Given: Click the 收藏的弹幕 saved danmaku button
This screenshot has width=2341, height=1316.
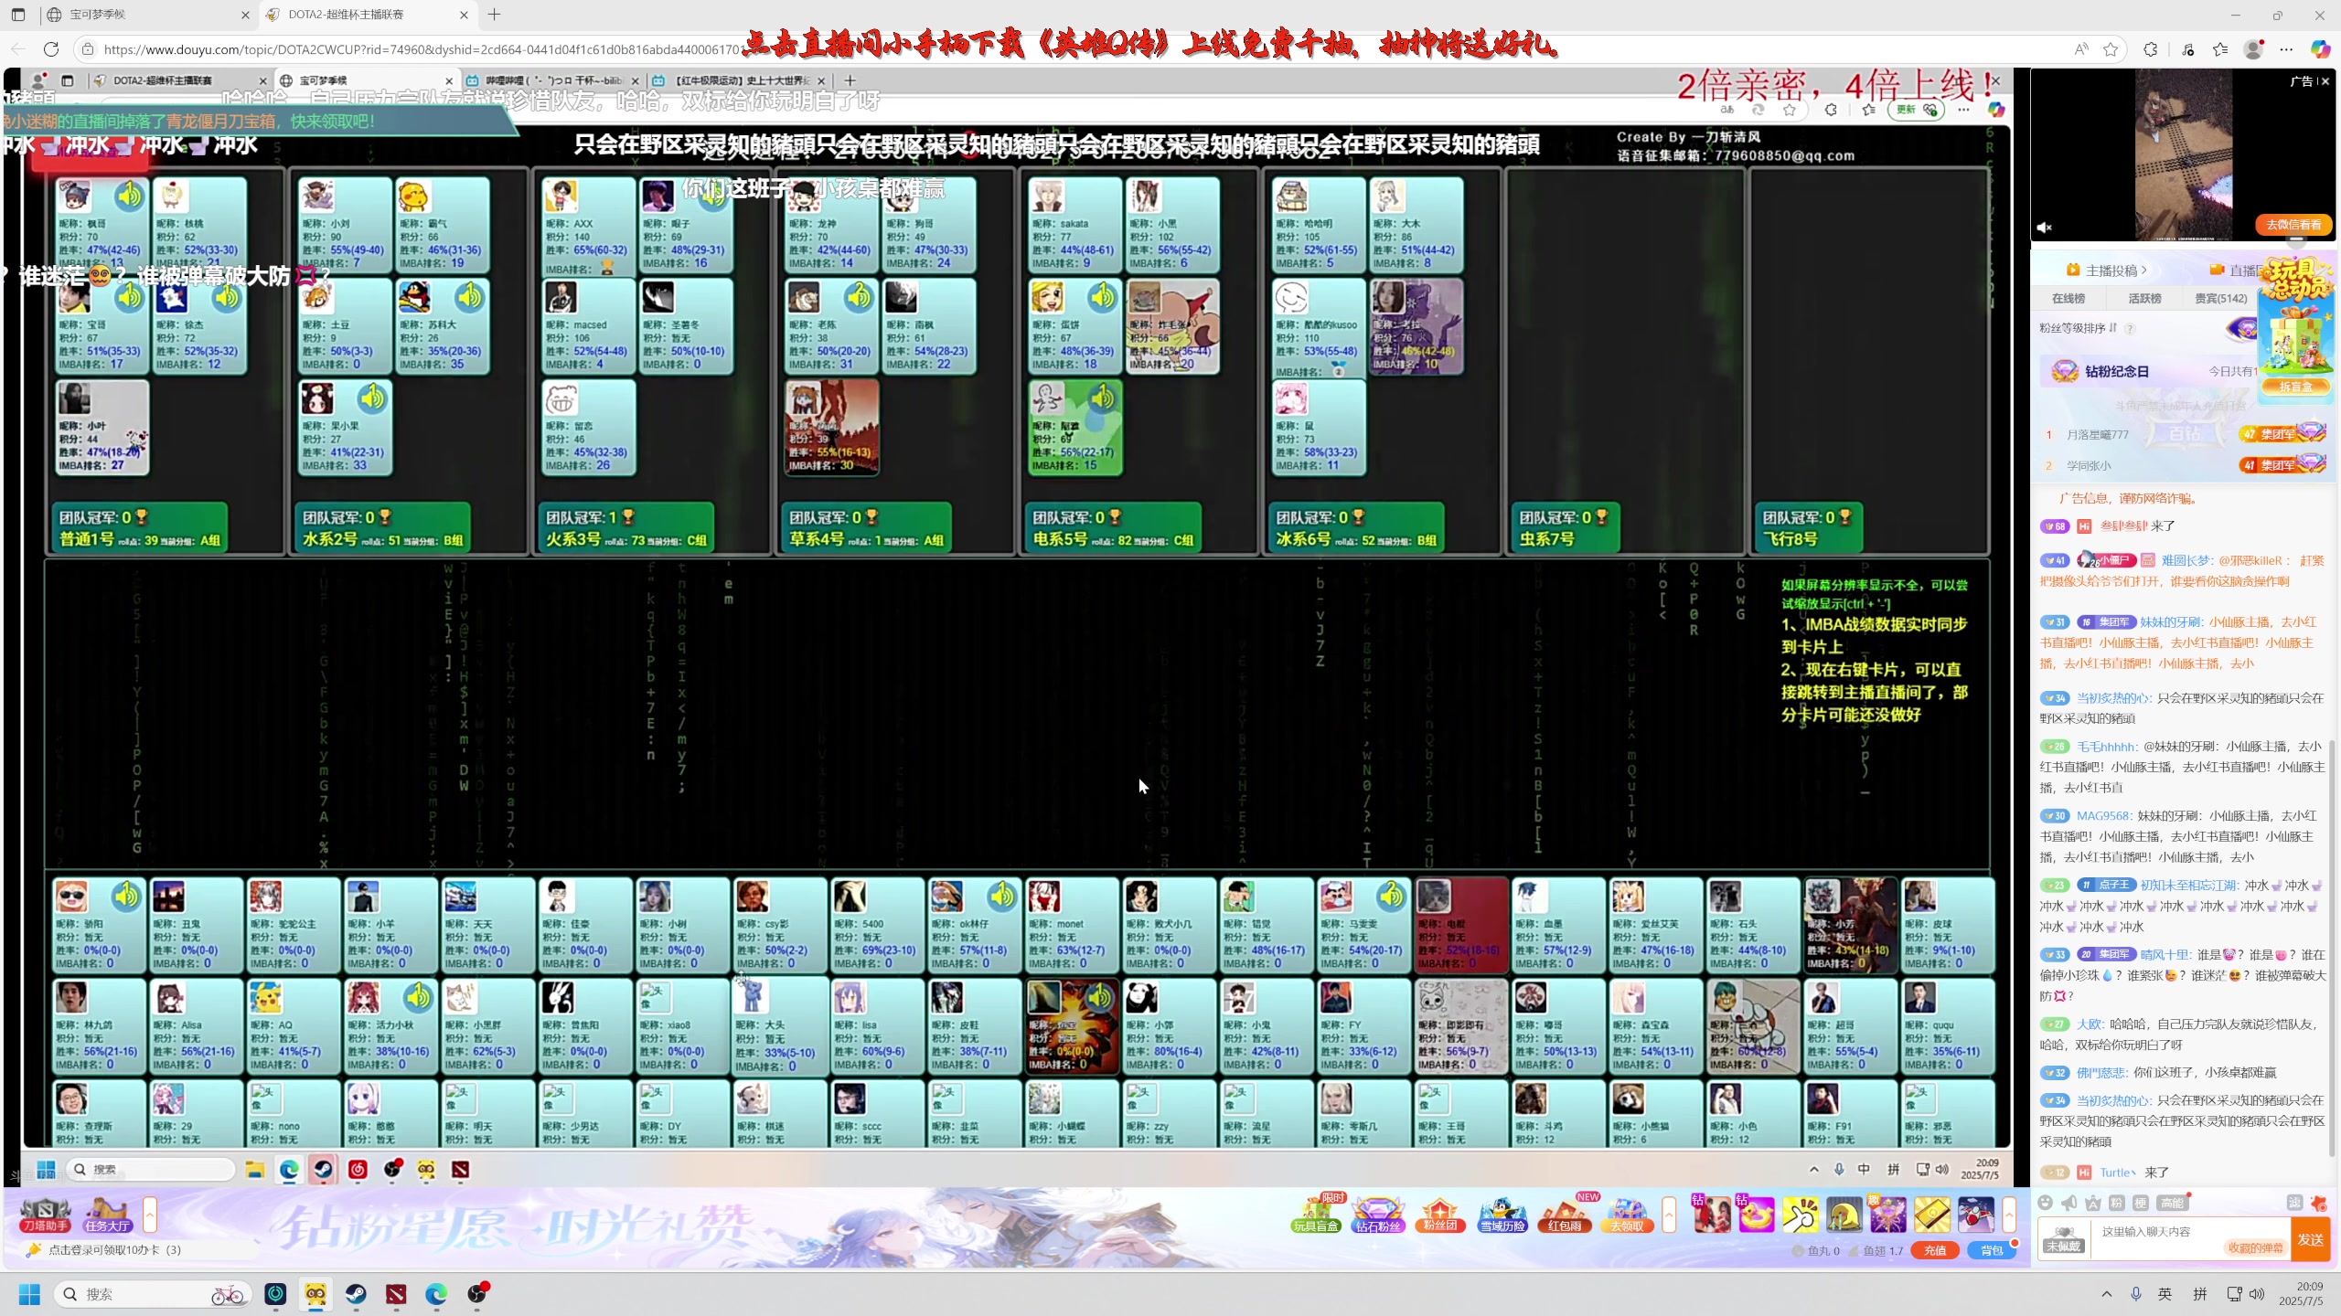Looking at the screenshot, I should (2255, 1247).
